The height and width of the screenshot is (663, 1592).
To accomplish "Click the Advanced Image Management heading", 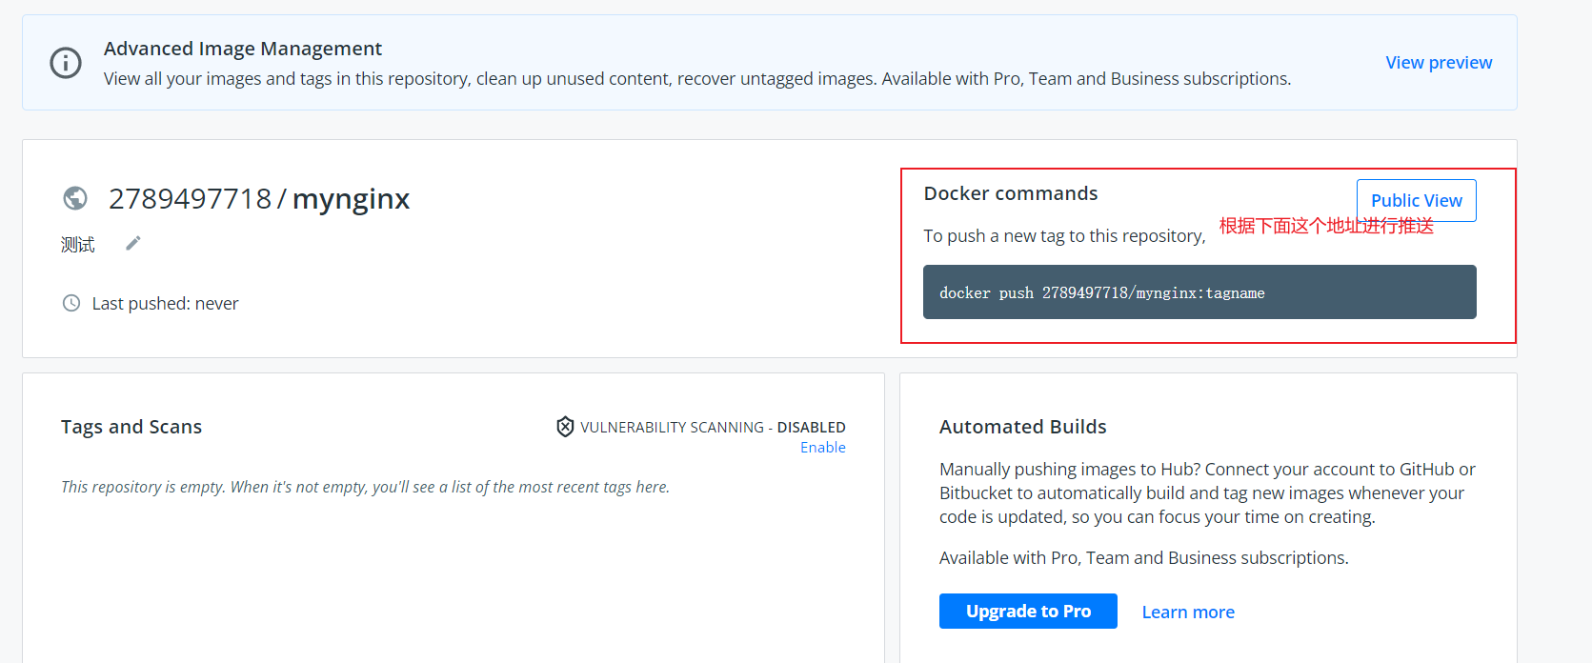I will point(242,49).
